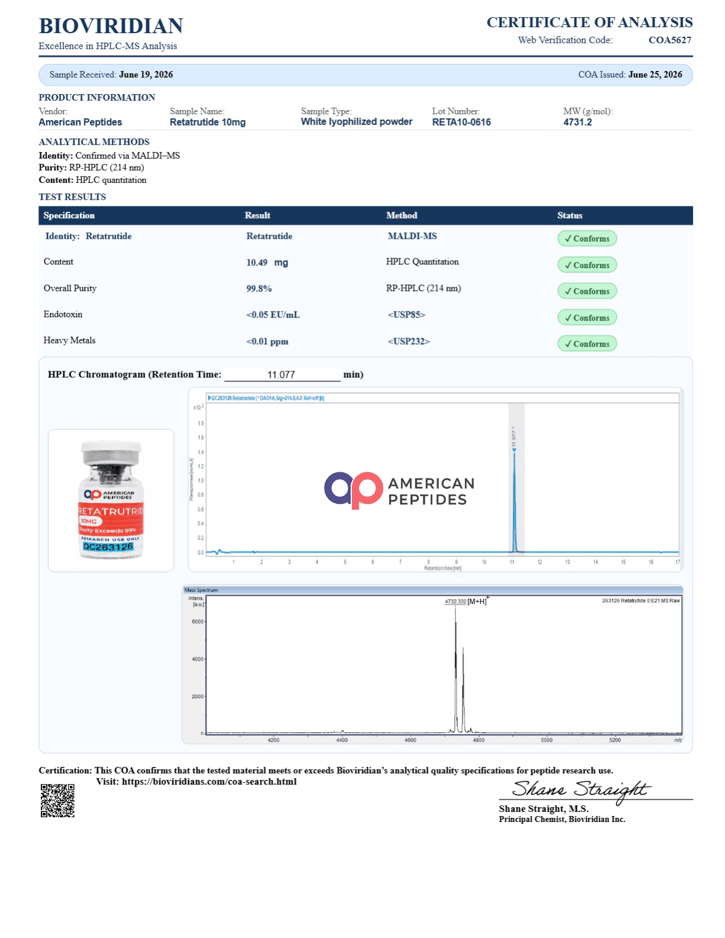Click the Conforms badge for Heavy Metals
The image size is (725, 938).
[587, 344]
